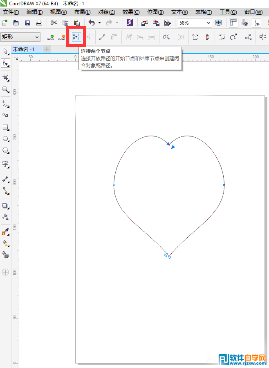Choose the Ellipse tool
The width and height of the screenshot is (269, 368).
coord(6,139)
